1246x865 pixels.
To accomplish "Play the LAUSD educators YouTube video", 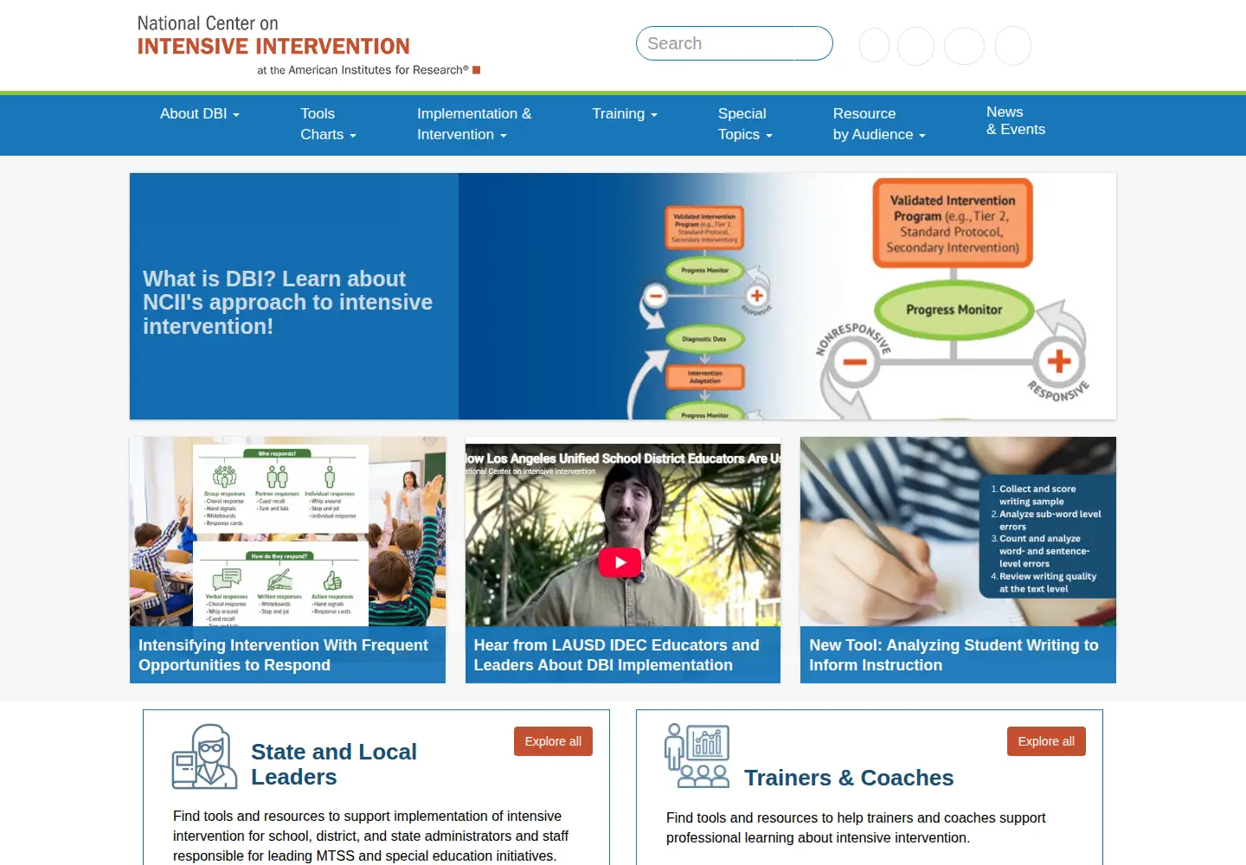I will tap(620, 562).
